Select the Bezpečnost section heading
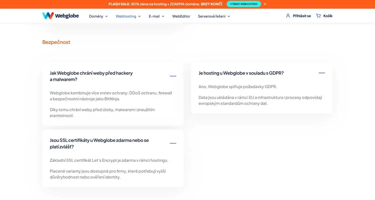375x200 pixels. pyautogui.click(x=56, y=42)
